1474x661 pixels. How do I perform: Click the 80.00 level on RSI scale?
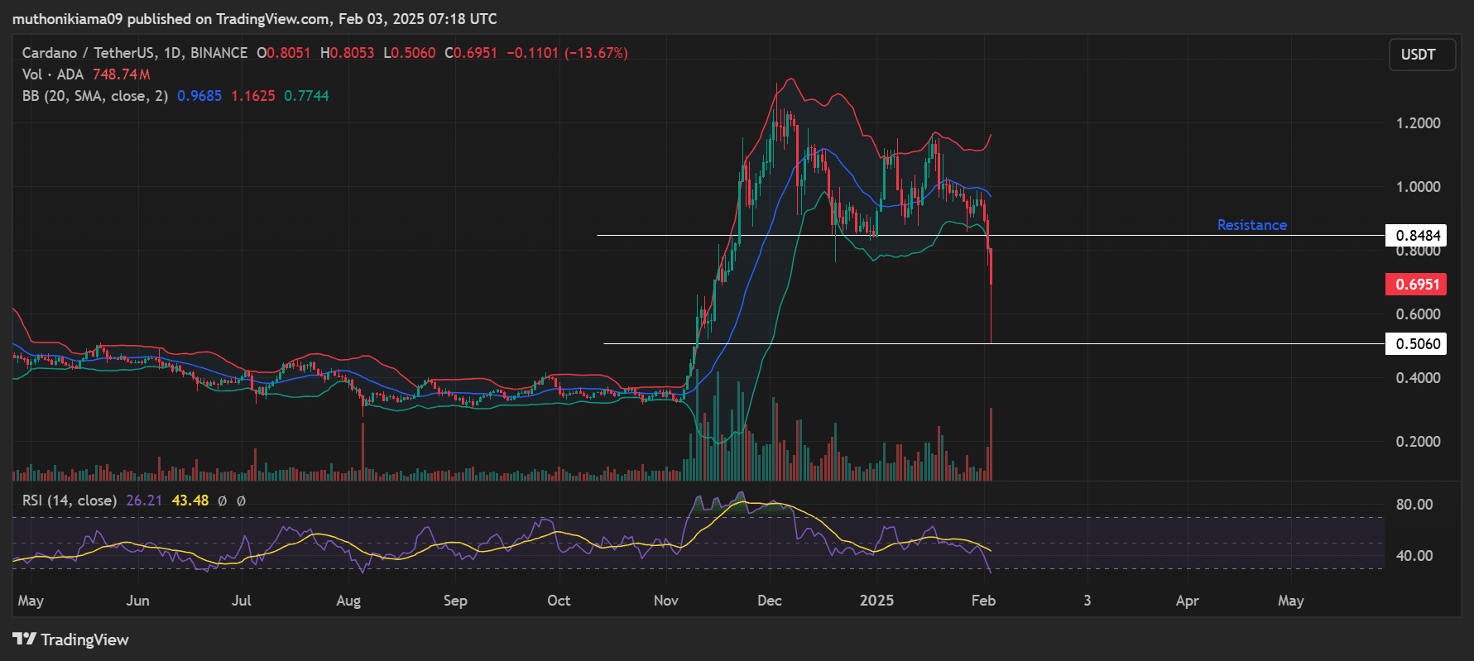point(1414,505)
